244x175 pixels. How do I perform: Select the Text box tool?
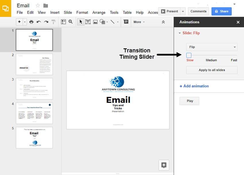[x=88, y=22]
